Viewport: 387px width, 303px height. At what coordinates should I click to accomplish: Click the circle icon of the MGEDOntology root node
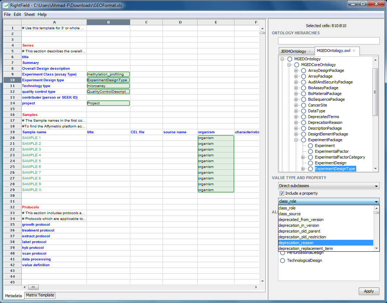tap(290, 59)
